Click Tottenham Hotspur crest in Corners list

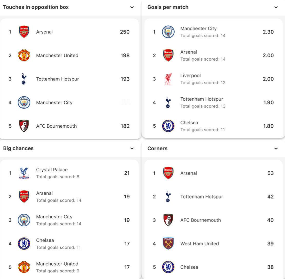click(168, 197)
